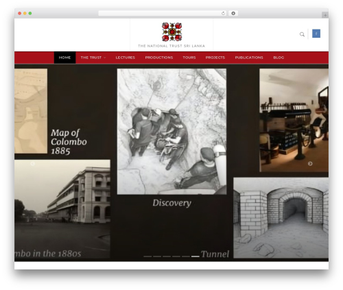Open a new browser tab with plus

(325, 15)
